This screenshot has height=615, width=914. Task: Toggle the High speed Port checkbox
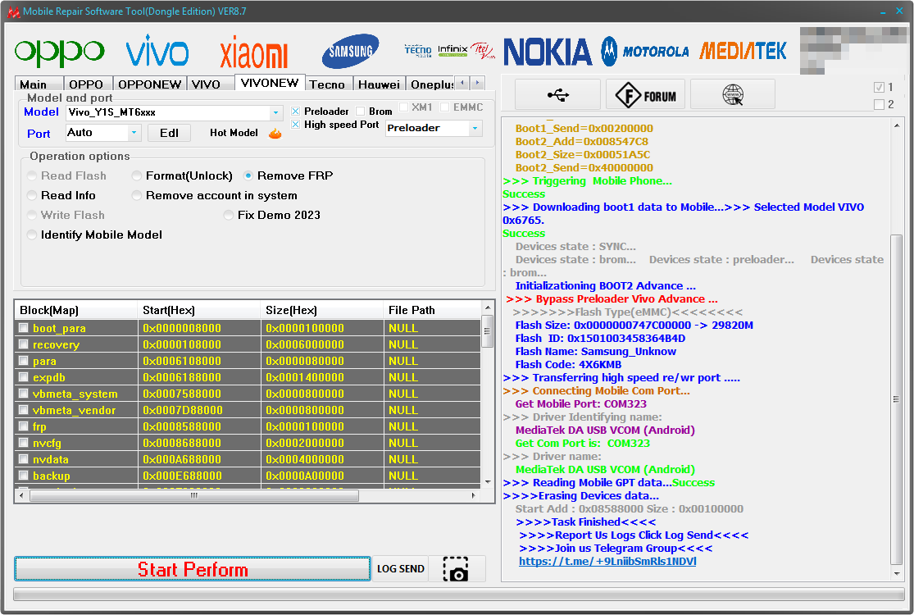296,124
